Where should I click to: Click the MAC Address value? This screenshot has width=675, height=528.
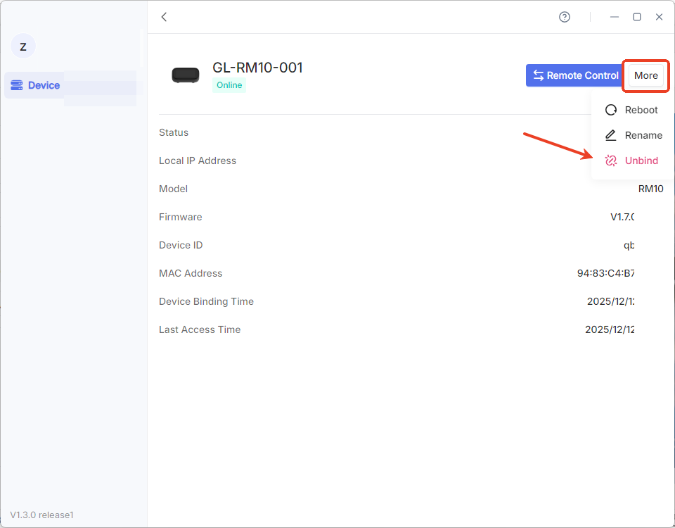[606, 273]
